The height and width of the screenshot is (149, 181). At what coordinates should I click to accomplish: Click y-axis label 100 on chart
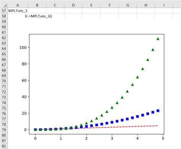click(x=23, y=48)
